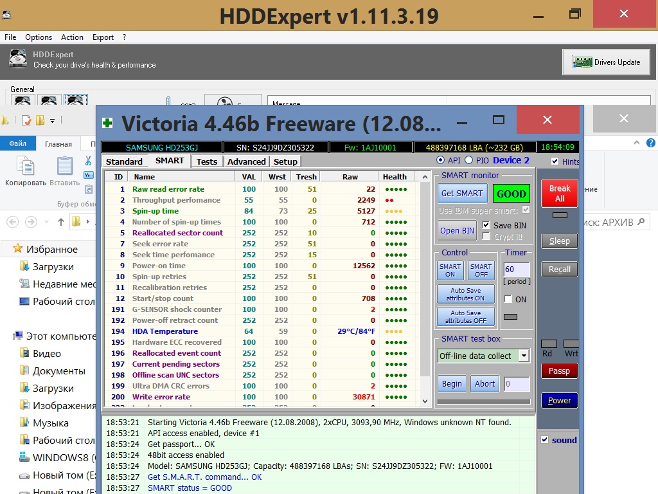The image size is (658, 494).
Task: Click Explorer's Copy (Копировать) icon
Action: point(26,166)
